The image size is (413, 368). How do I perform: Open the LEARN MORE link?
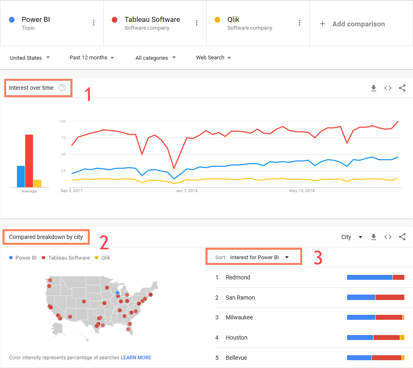tap(136, 358)
